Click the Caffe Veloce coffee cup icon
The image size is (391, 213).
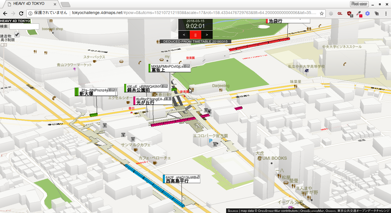[155, 163]
